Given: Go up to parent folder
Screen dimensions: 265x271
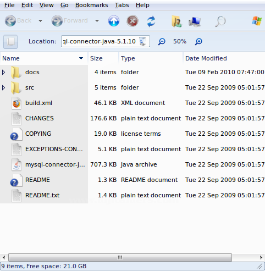Looking at the screenshot, I should click(114, 21).
